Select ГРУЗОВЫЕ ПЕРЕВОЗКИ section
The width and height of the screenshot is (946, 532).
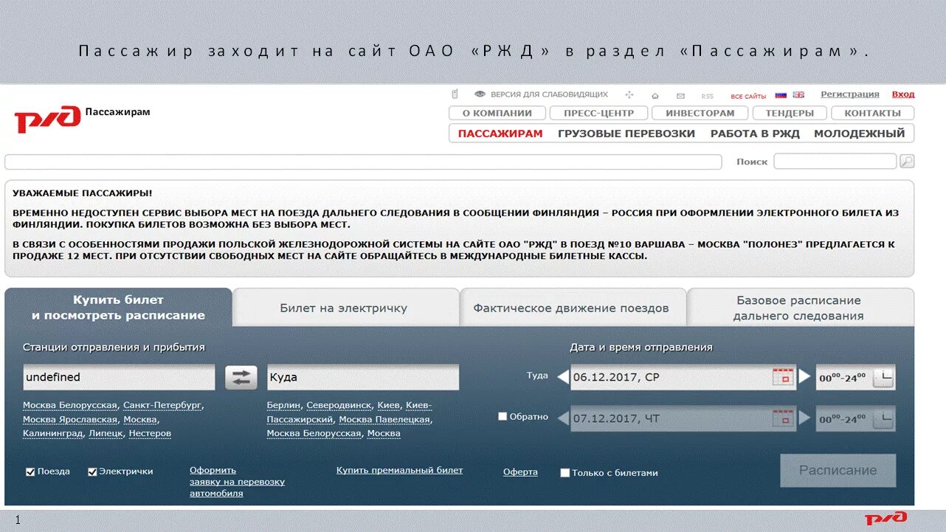coord(626,134)
